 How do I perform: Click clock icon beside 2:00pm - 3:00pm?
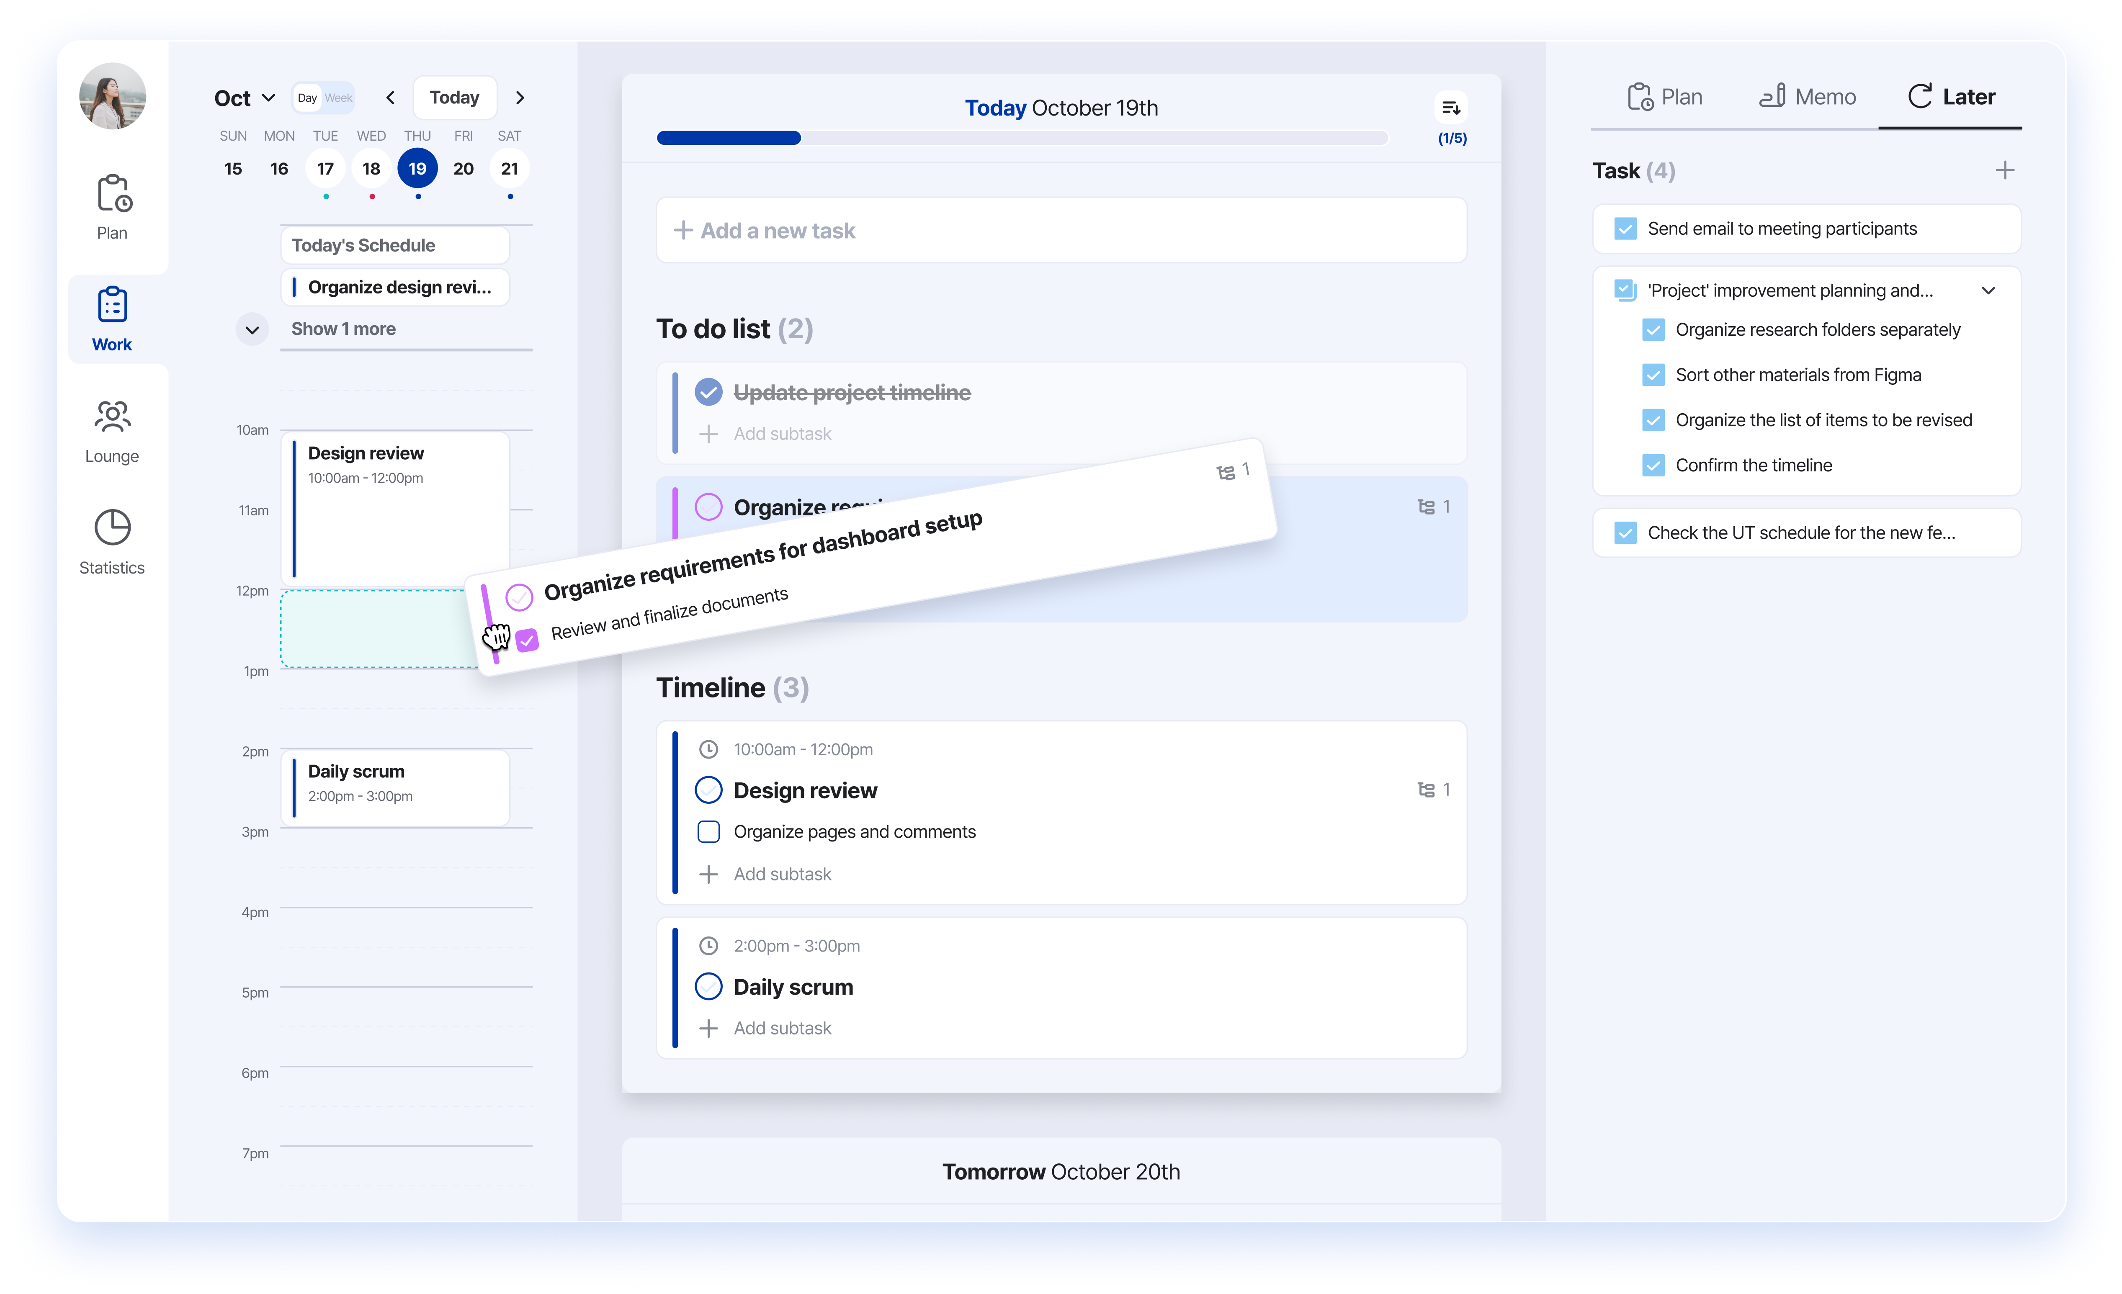[x=709, y=946]
